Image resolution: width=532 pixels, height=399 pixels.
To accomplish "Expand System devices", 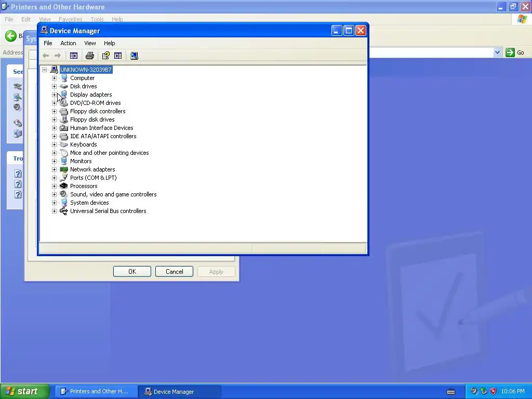I will point(54,203).
